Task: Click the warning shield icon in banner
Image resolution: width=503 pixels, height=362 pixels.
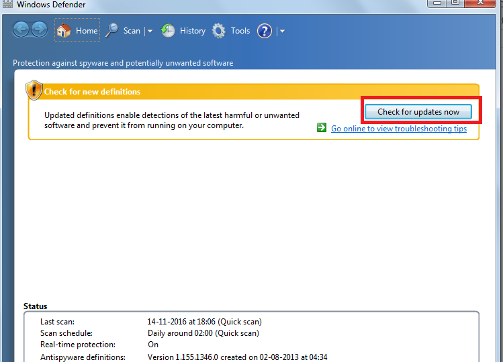Action: coord(34,90)
